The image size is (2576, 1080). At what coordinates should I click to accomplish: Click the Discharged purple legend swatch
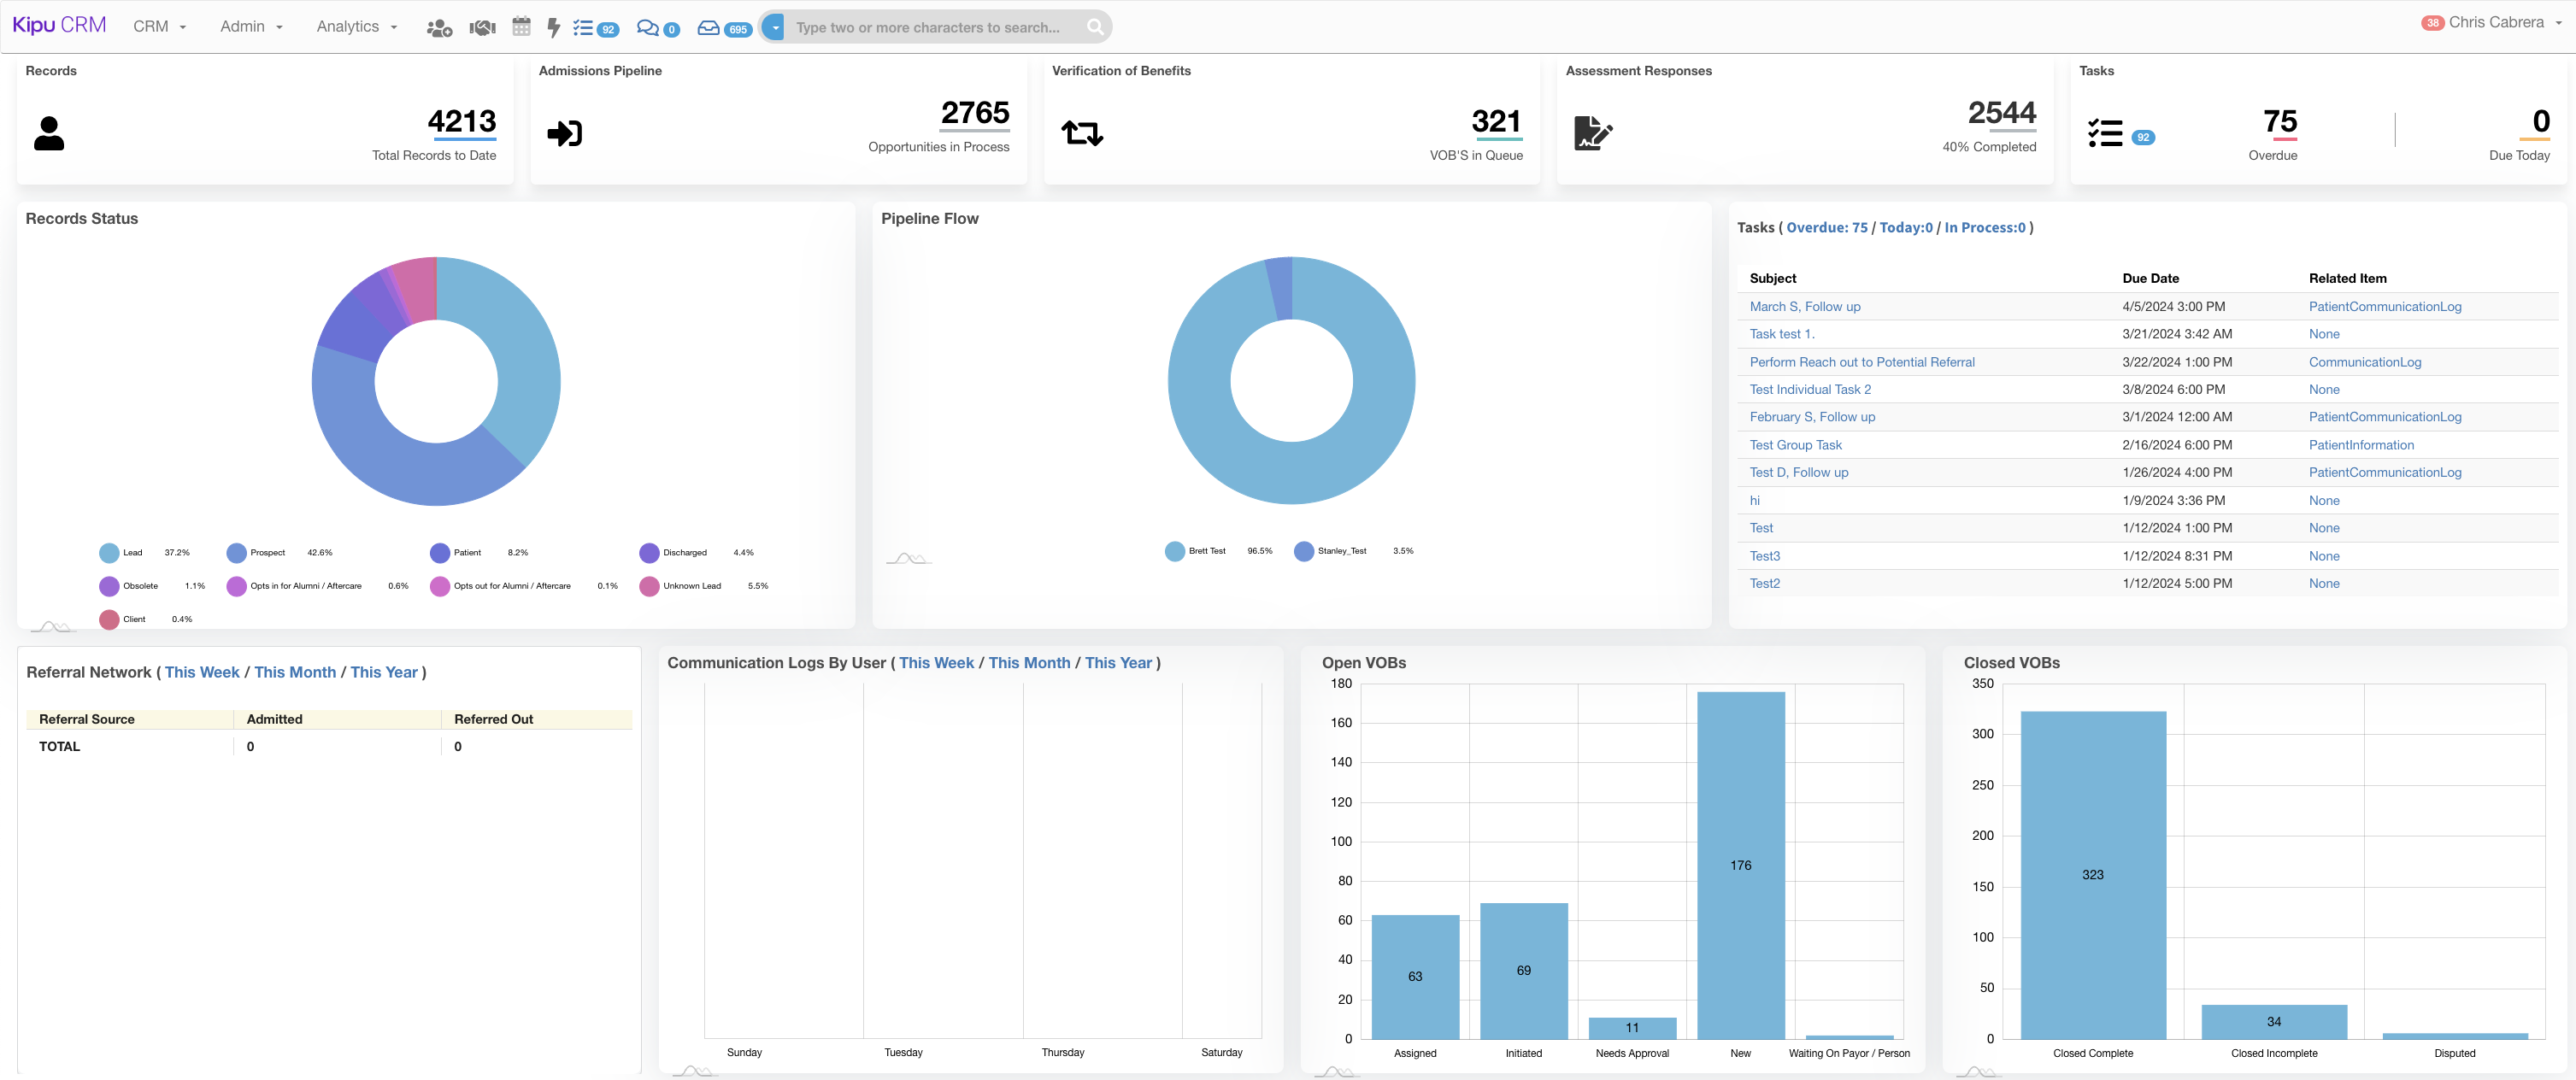(649, 553)
